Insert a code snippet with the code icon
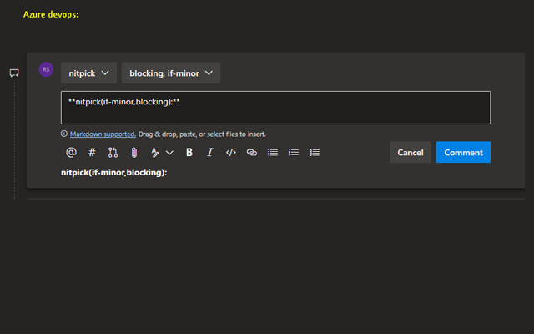 [231, 152]
